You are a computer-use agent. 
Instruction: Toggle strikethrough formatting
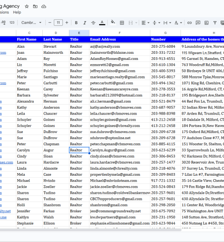pyautogui.click(x=93, y=23)
